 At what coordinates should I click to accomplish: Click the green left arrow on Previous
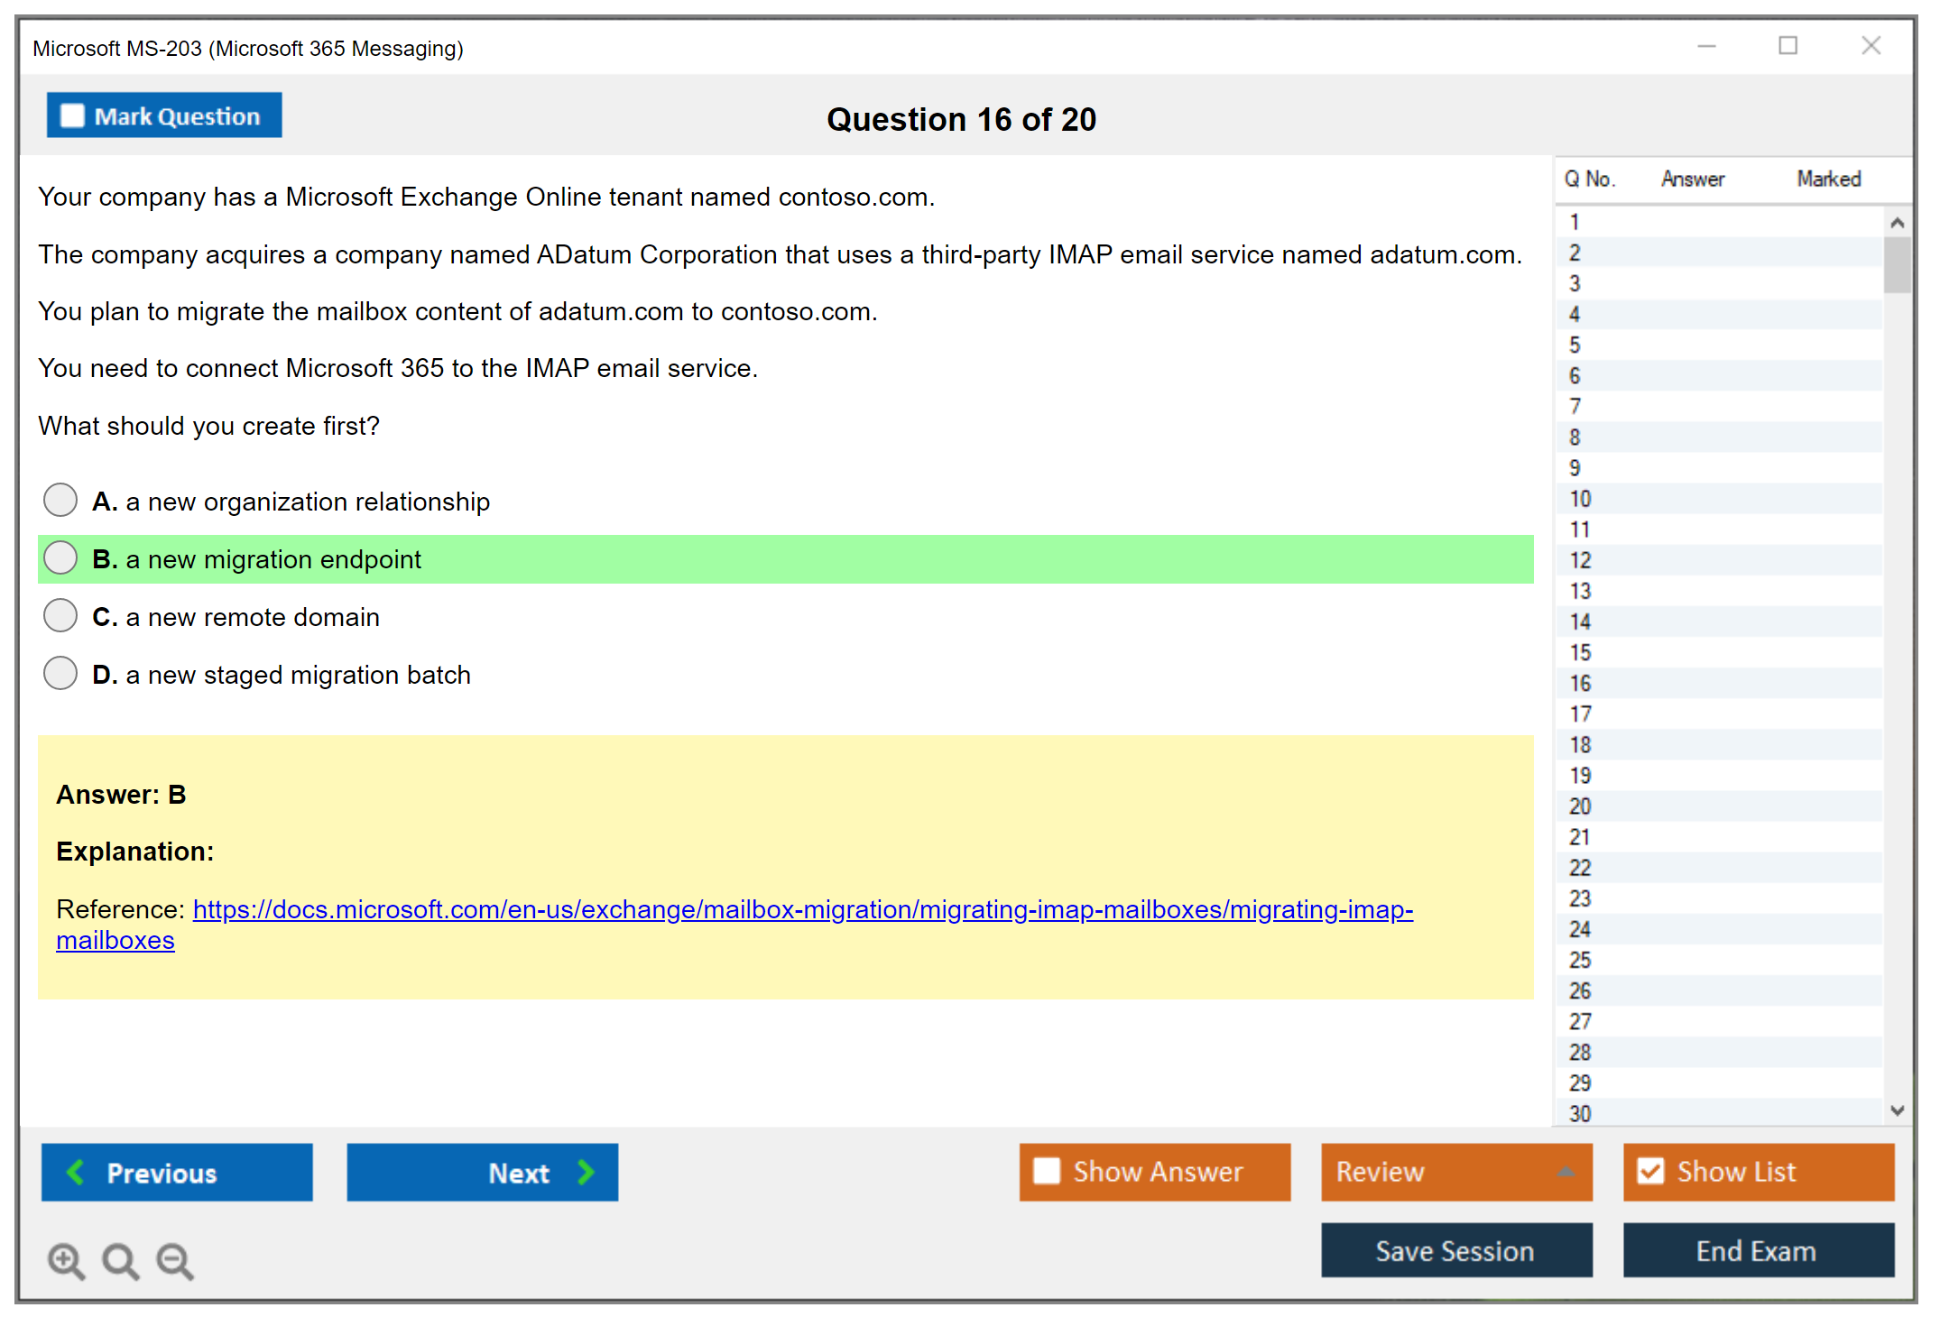pos(76,1173)
